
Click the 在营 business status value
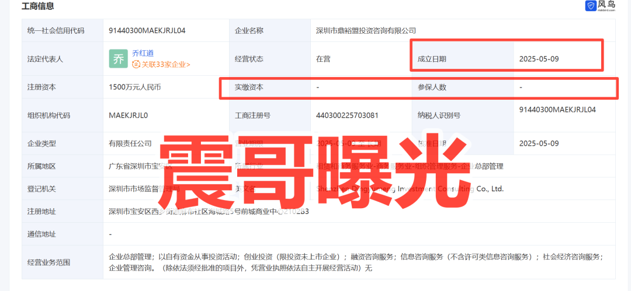coord(323,59)
